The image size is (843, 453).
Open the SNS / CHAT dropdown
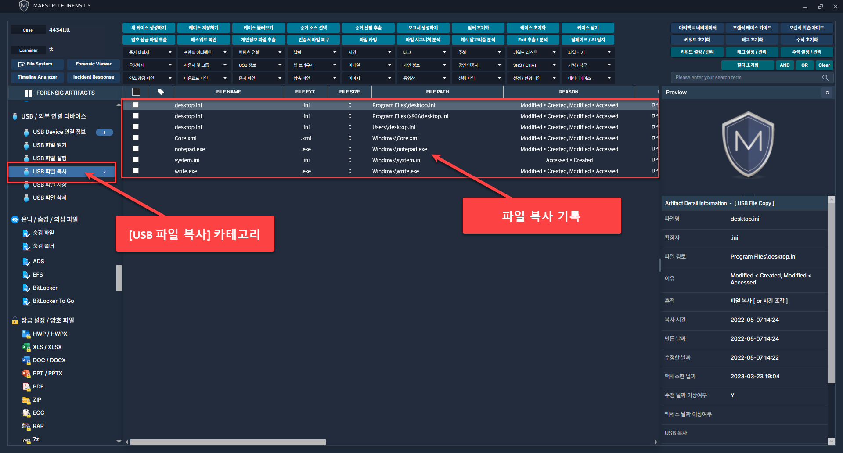tap(533, 65)
